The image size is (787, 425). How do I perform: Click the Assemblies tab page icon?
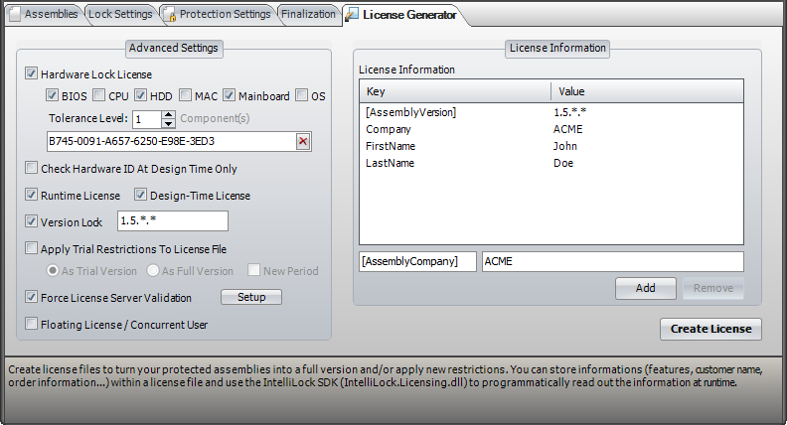[14, 15]
